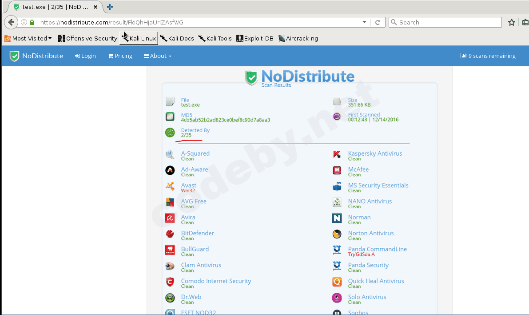Reload the page with the refresh icon

point(378,22)
